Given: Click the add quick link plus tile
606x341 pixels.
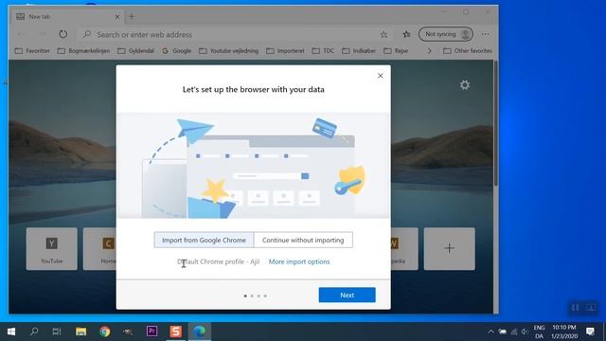Looking at the screenshot, I should 449,248.
